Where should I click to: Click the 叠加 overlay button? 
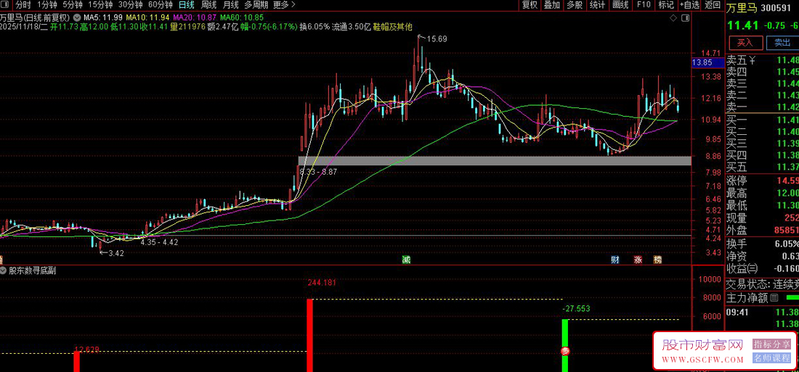(551, 5)
